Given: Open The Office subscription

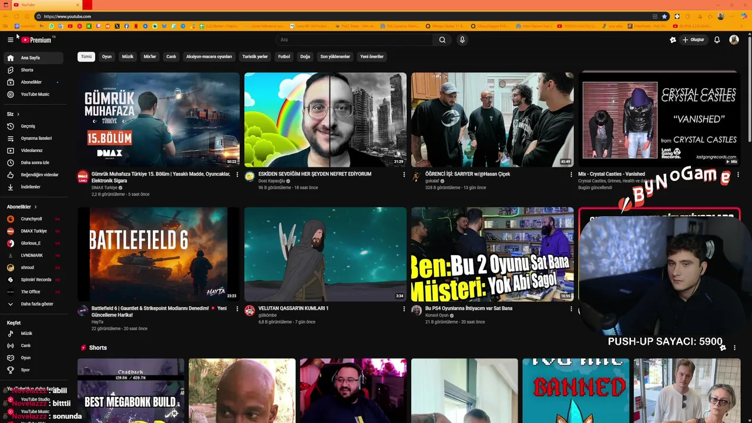Looking at the screenshot, I should coord(33,292).
